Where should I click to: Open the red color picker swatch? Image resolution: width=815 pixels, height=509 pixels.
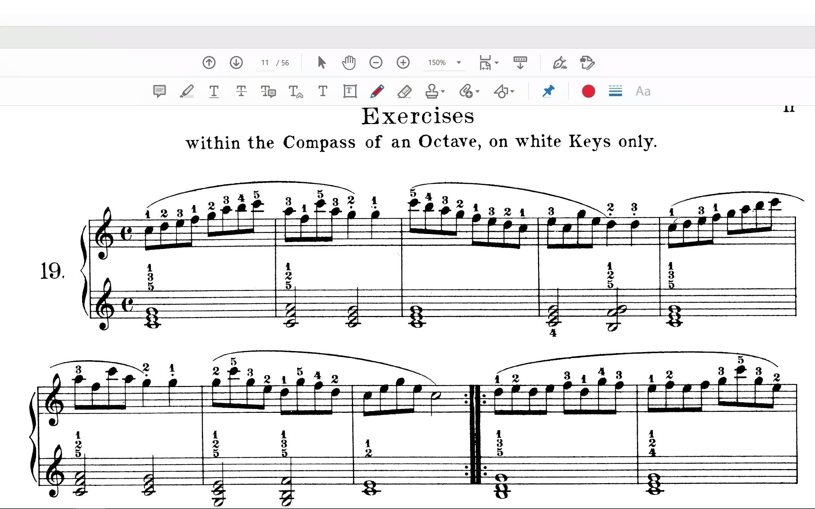point(588,91)
